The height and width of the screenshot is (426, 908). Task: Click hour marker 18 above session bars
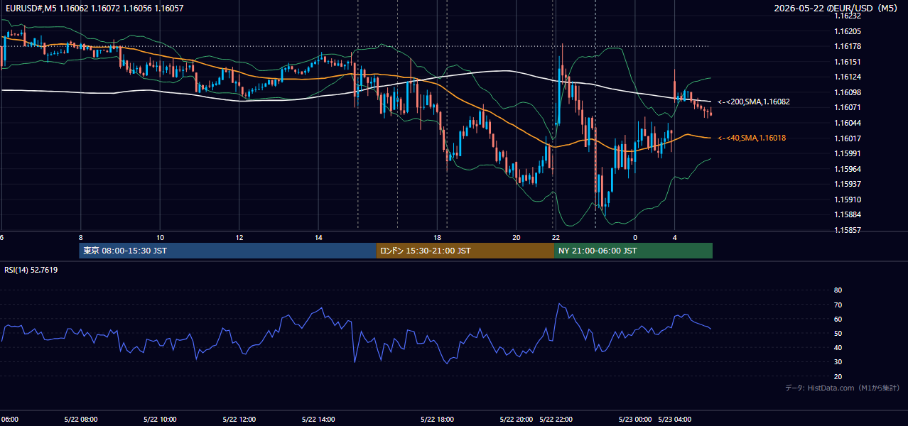point(438,237)
